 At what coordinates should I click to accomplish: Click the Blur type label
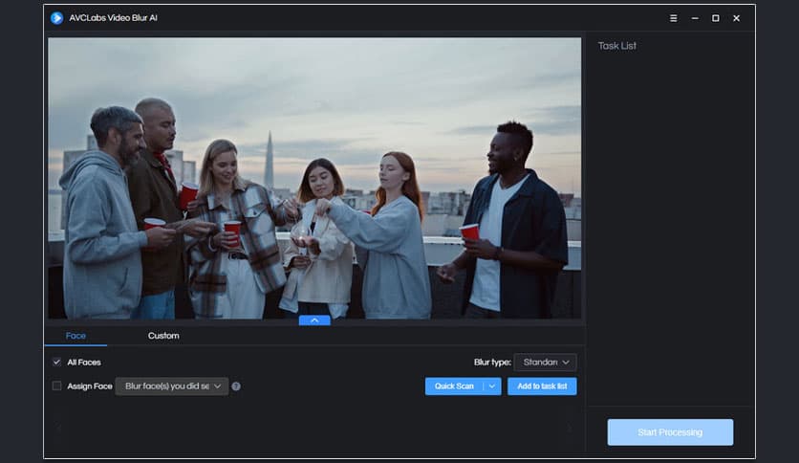[x=492, y=362]
